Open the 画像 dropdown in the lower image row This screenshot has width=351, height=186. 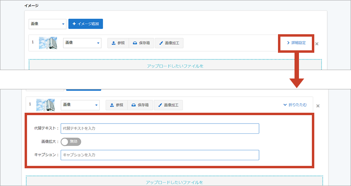point(80,105)
